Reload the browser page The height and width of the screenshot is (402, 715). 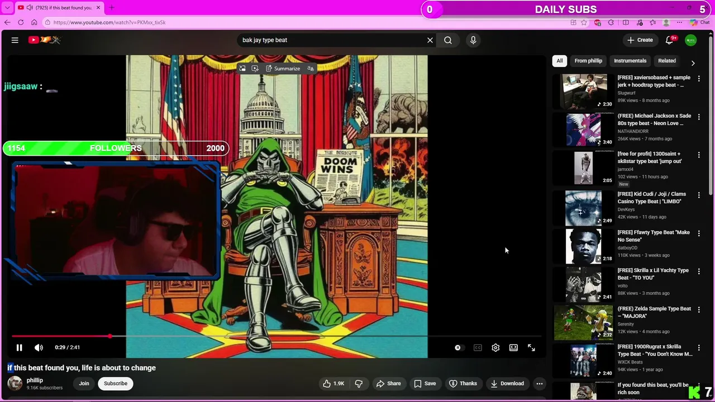click(x=21, y=22)
